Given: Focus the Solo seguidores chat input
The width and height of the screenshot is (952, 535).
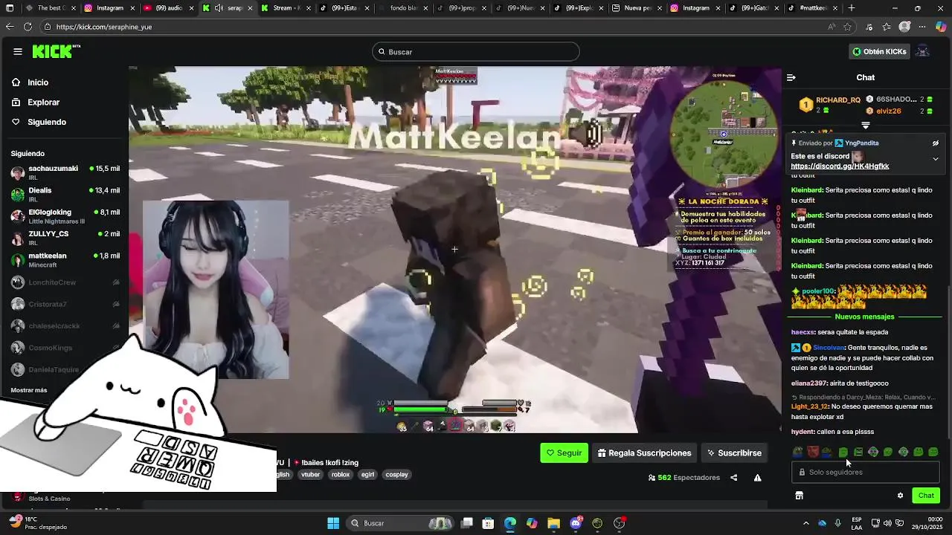Looking at the screenshot, I should point(865,472).
